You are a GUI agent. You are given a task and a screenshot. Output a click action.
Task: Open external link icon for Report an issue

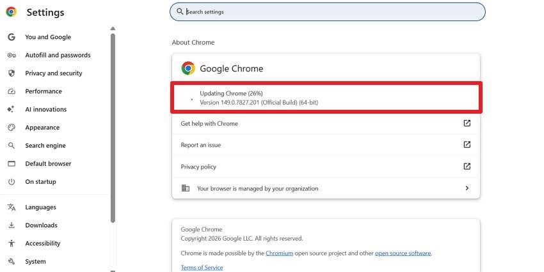coord(467,145)
